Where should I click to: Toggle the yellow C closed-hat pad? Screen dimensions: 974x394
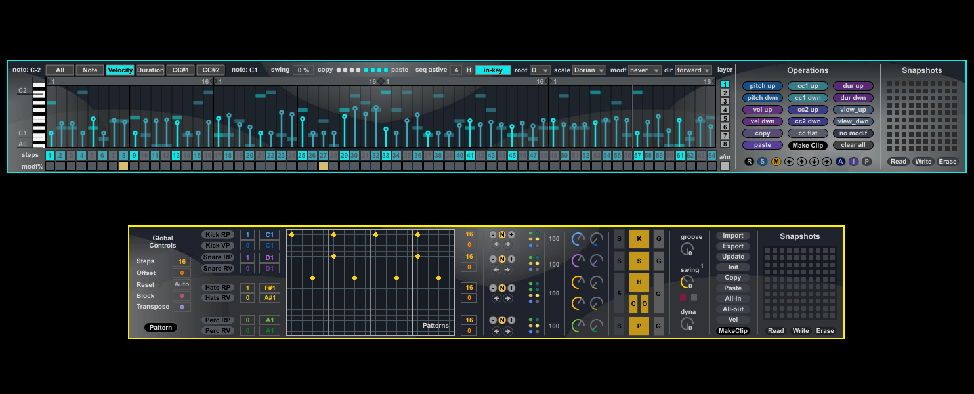pos(633,304)
